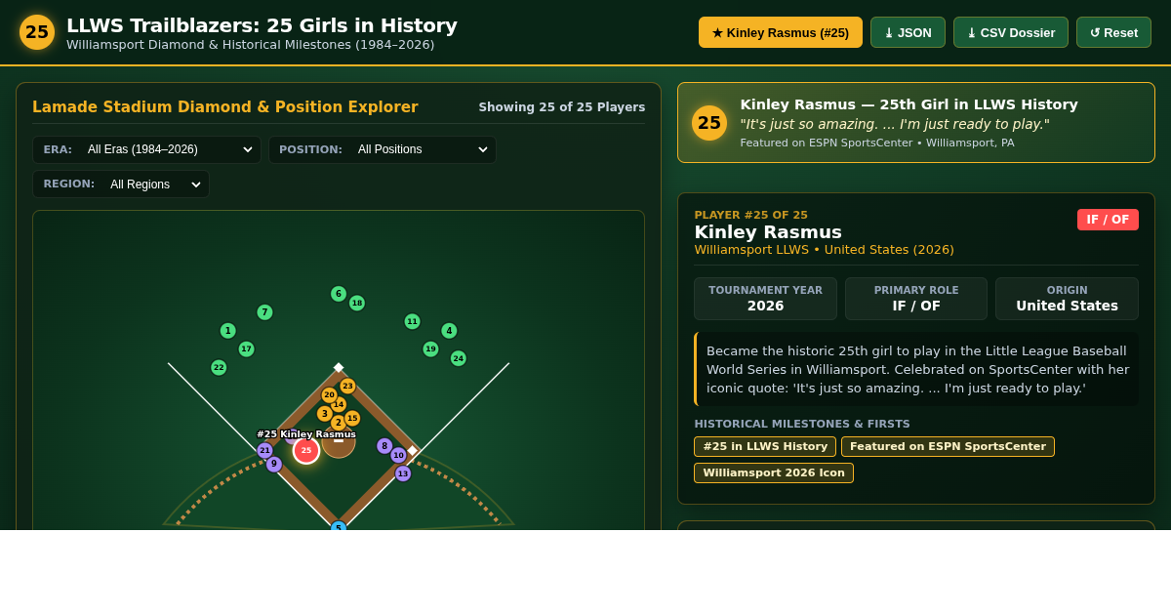
Task: Select player marker 24 in right field
Action: [x=459, y=358]
